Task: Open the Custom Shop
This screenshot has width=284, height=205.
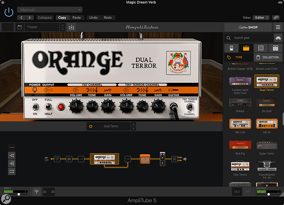Action: [x=248, y=27]
